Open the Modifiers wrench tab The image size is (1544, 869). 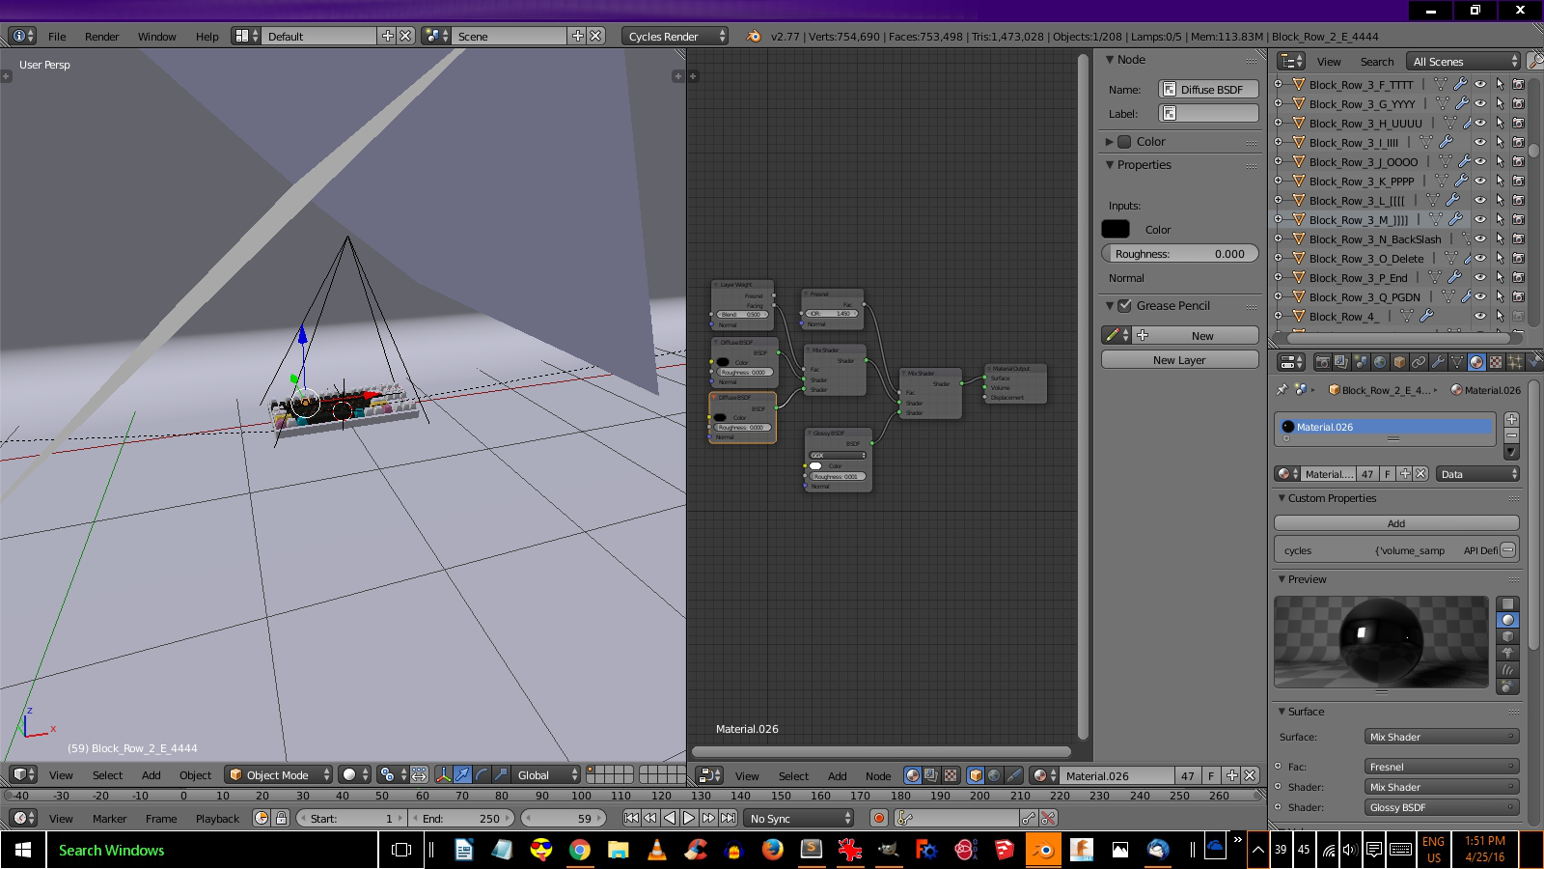[x=1438, y=362]
